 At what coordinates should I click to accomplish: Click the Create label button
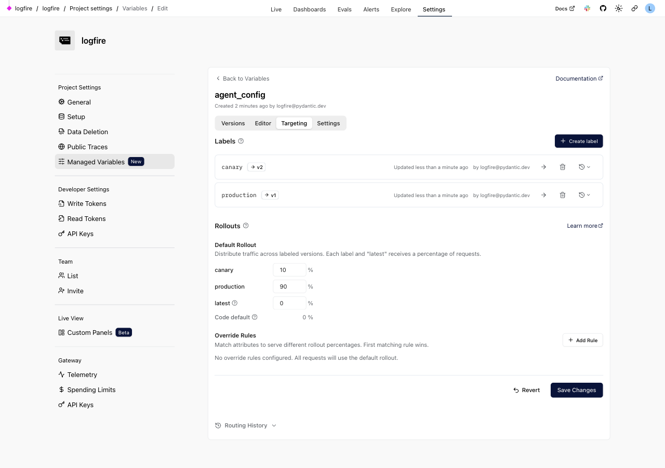tap(578, 141)
